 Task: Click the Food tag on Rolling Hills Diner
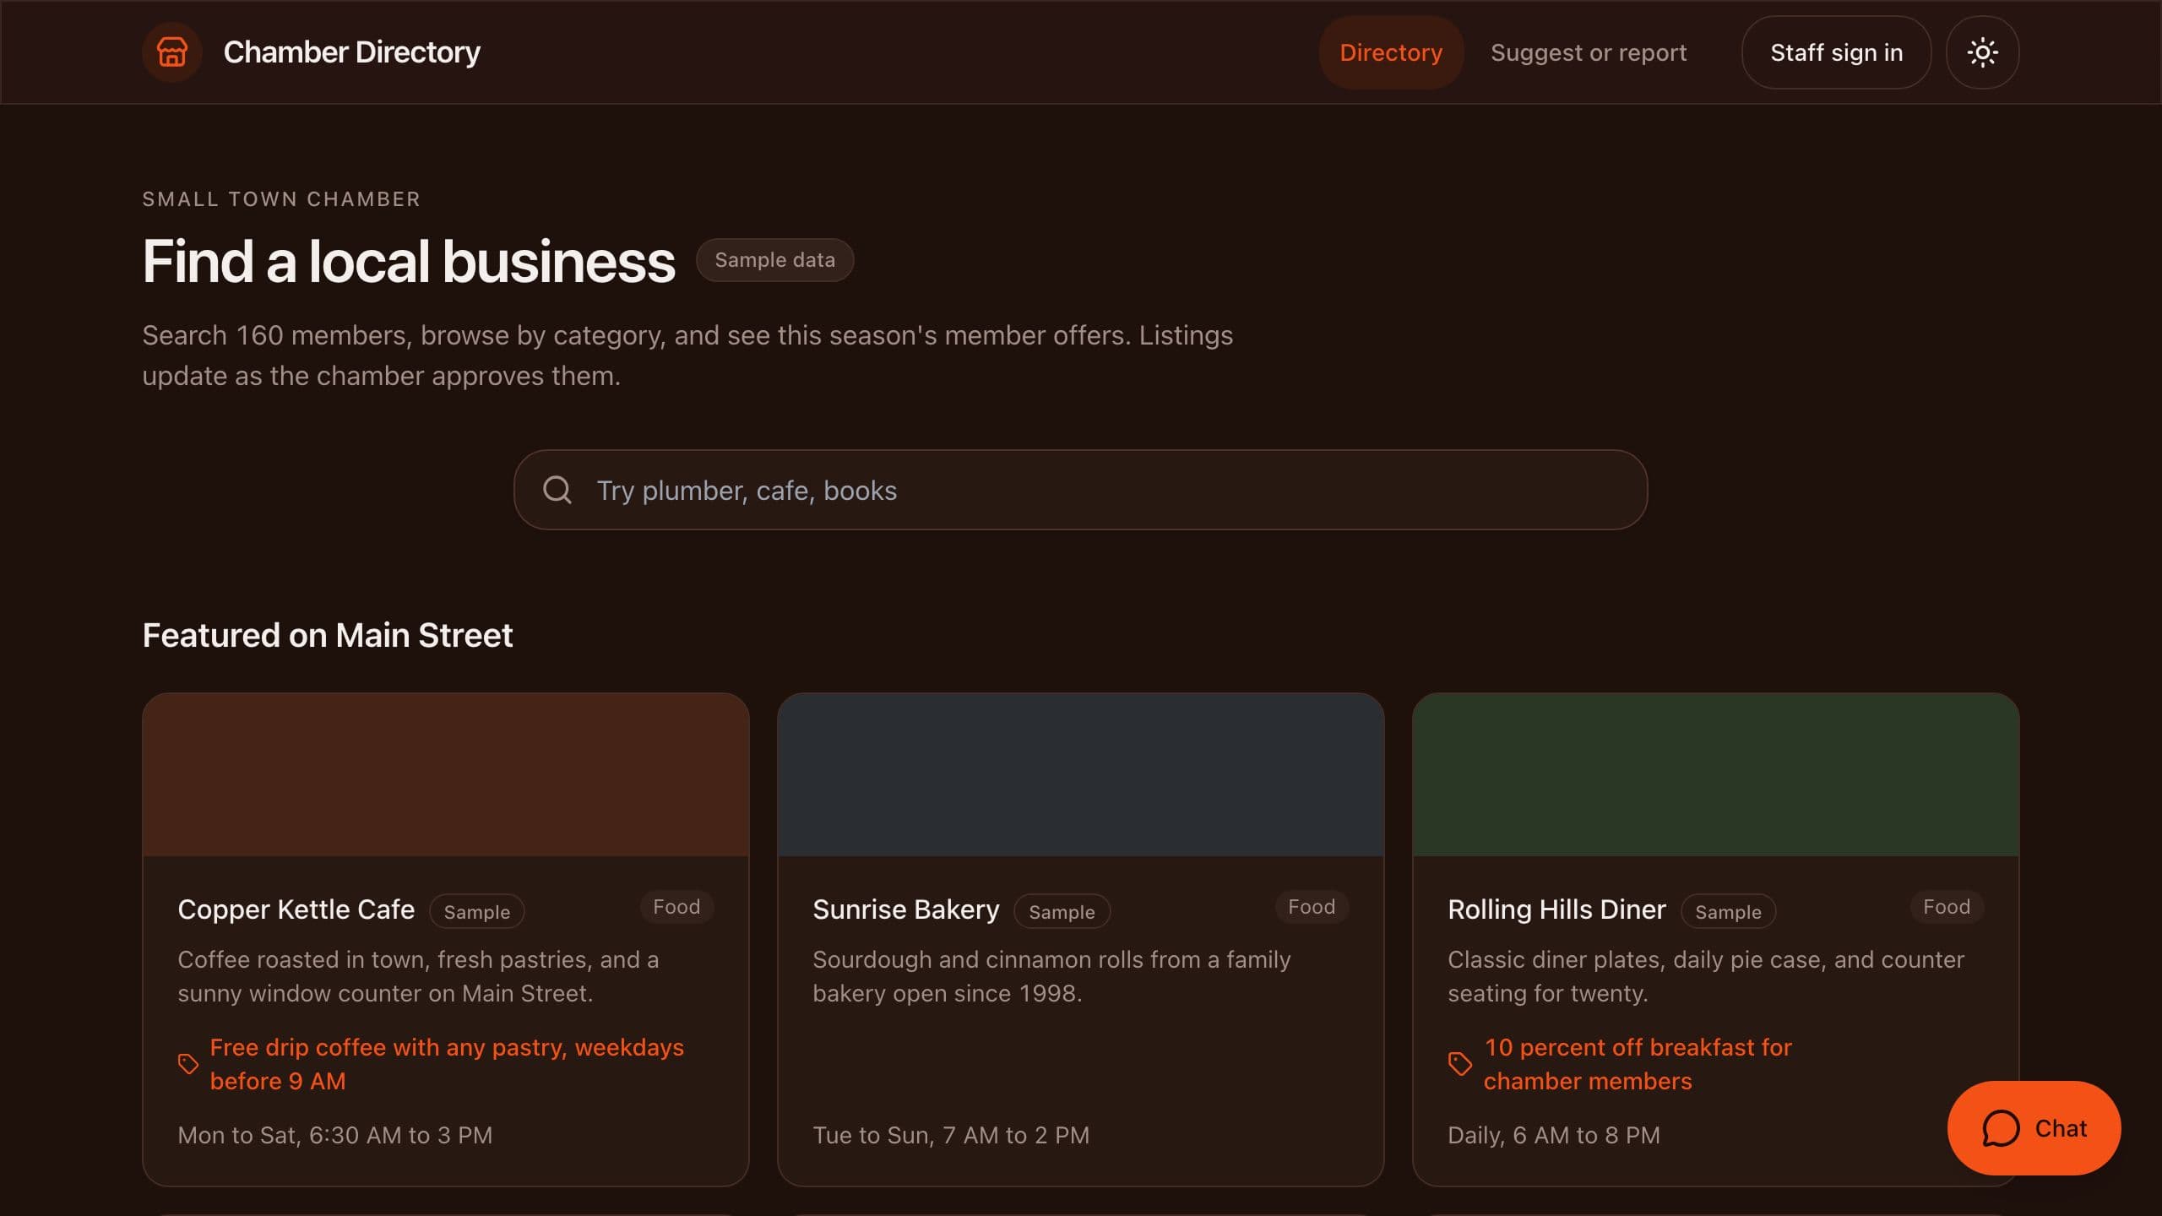[x=1947, y=907]
